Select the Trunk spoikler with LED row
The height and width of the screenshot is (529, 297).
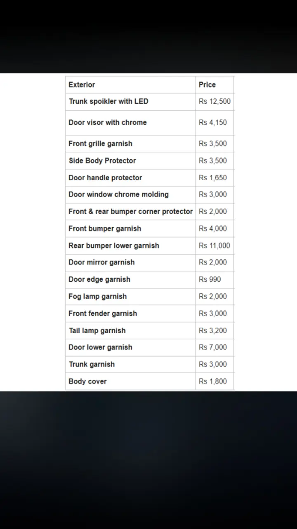[x=108, y=102]
